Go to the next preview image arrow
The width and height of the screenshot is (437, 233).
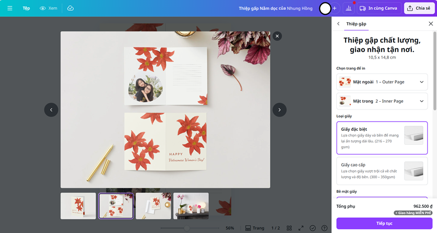[x=279, y=110]
